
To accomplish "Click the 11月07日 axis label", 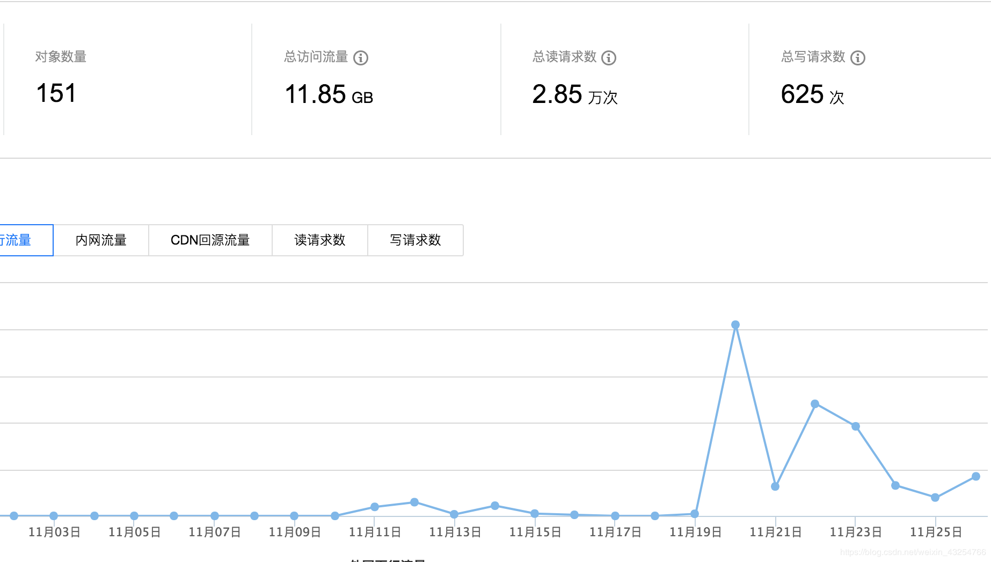I will (215, 532).
